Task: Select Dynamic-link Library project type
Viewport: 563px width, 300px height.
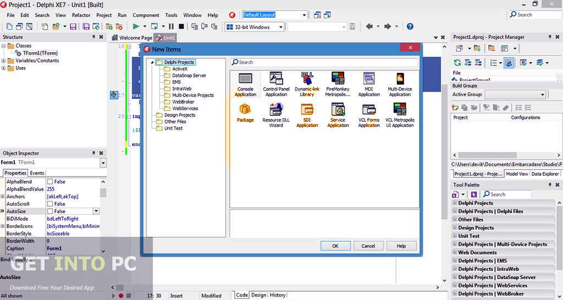Action: click(x=307, y=84)
